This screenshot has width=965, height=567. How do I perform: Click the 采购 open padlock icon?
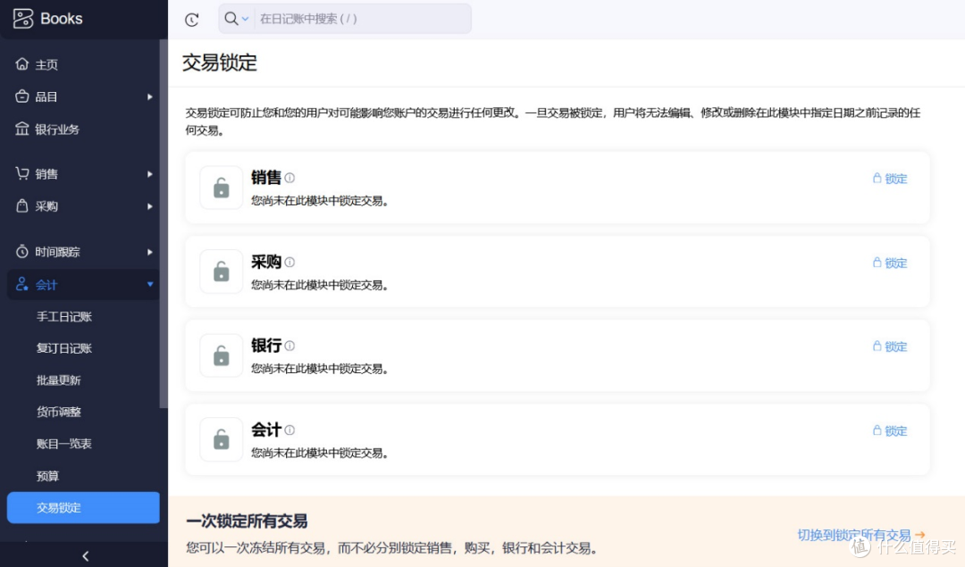(x=221, y=271)
